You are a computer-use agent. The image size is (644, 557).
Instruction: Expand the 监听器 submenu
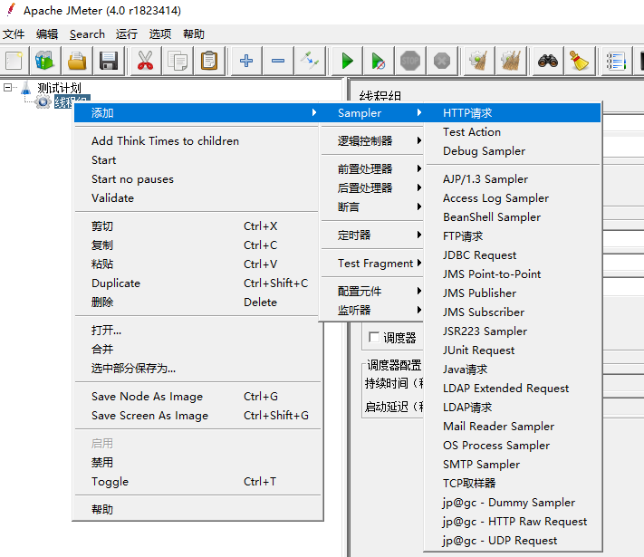pos(372,310)
